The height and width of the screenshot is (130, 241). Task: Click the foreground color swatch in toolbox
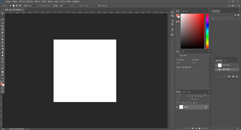click(2, 84)
